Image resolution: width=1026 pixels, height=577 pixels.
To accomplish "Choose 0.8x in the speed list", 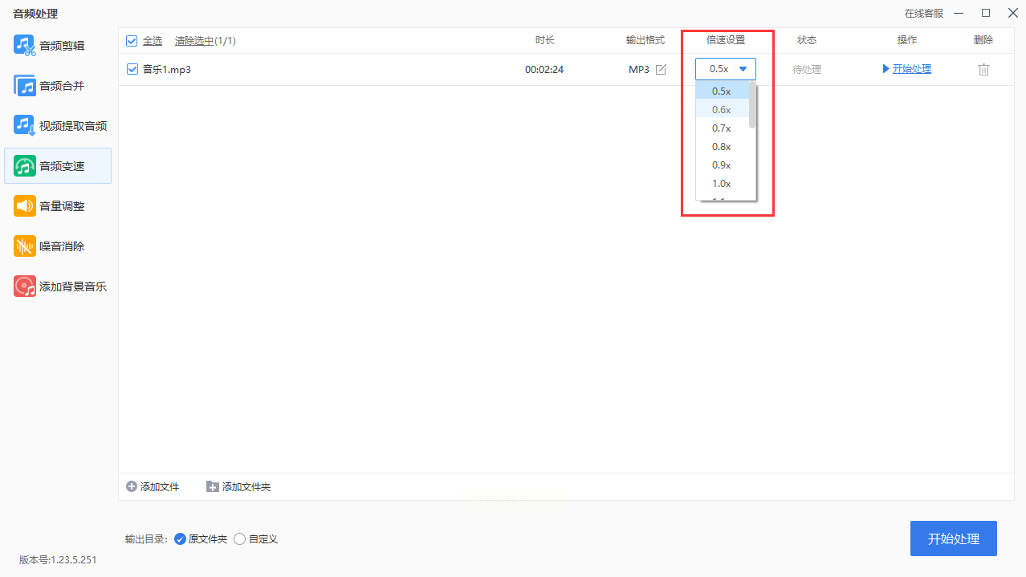I will [x=723, y=147].
